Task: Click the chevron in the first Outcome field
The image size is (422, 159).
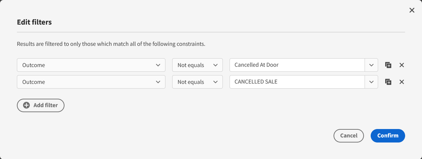Action: [x=158, y=65]
